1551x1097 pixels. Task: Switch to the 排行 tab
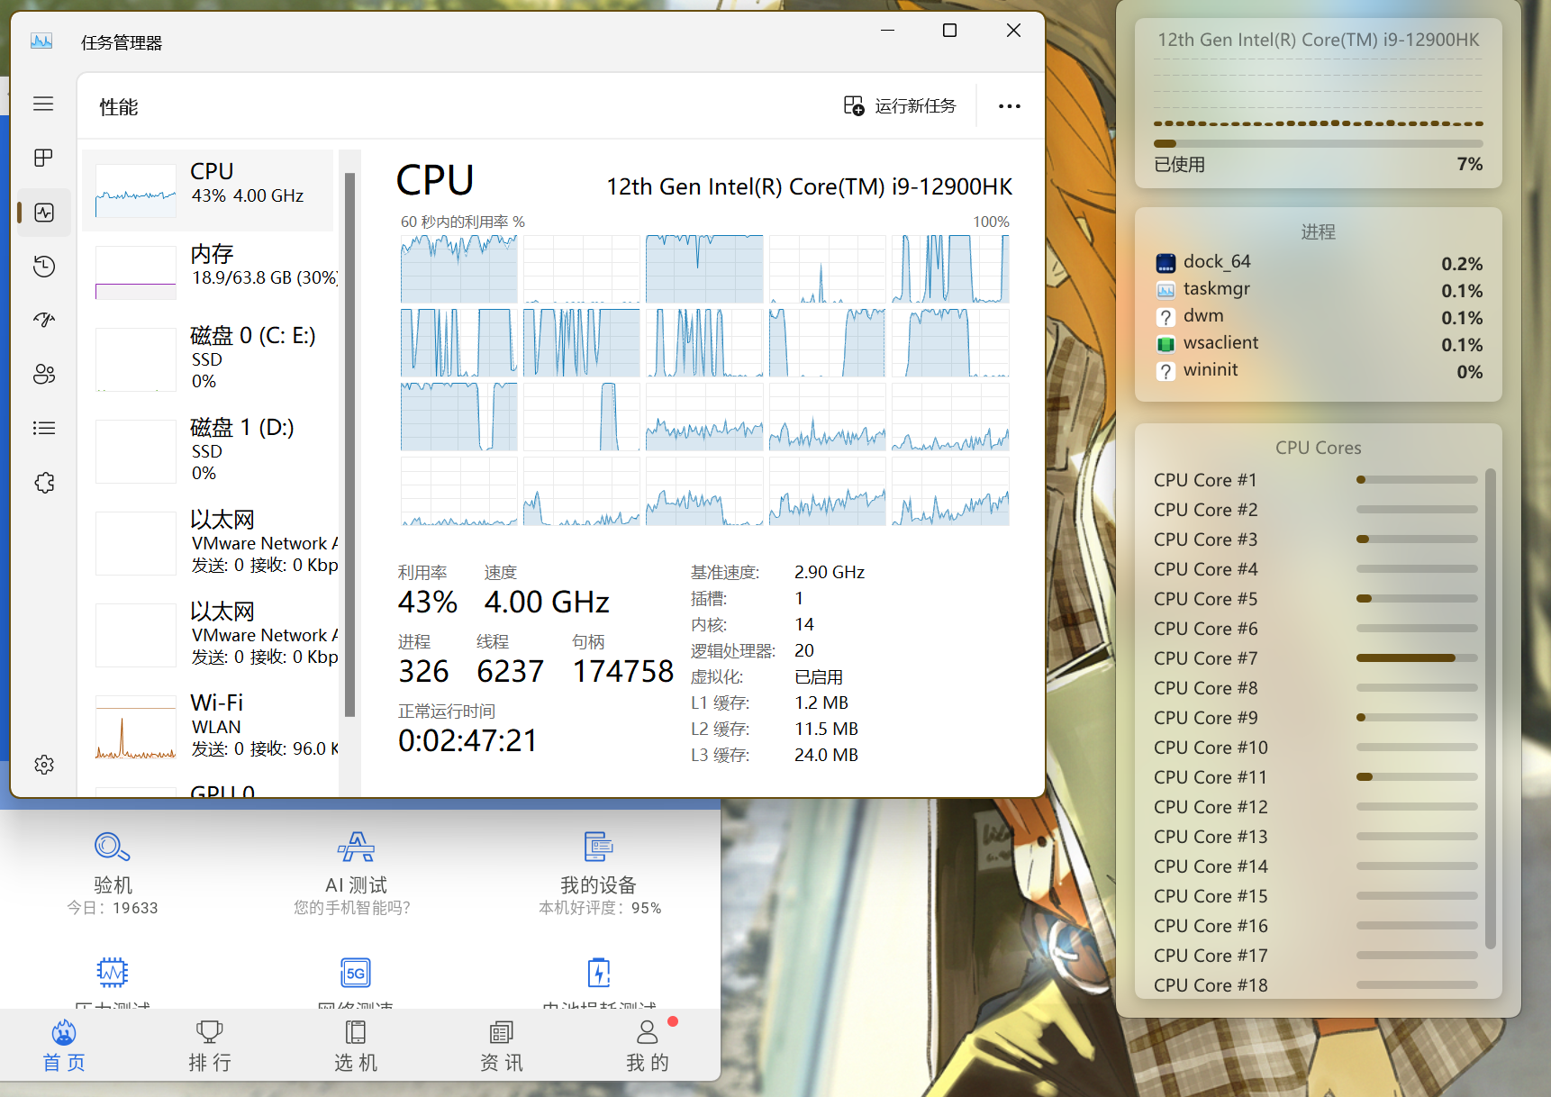[x=209, y=1045]
